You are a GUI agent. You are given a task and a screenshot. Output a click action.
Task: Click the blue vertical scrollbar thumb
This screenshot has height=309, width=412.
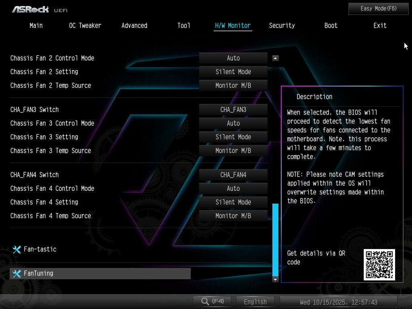(x=275, y=239)
